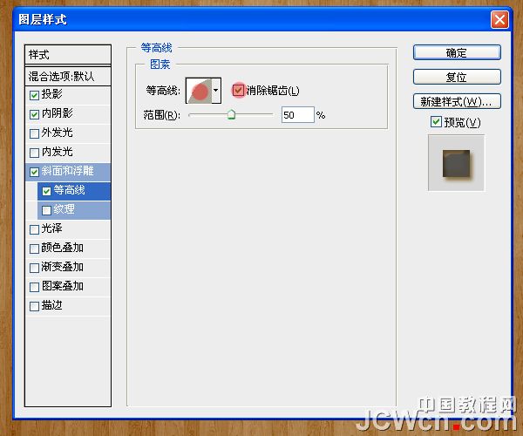Open the contour picker dropdown arrow
The height and width of the screenshot is (436, 523).
coord(215,91)
